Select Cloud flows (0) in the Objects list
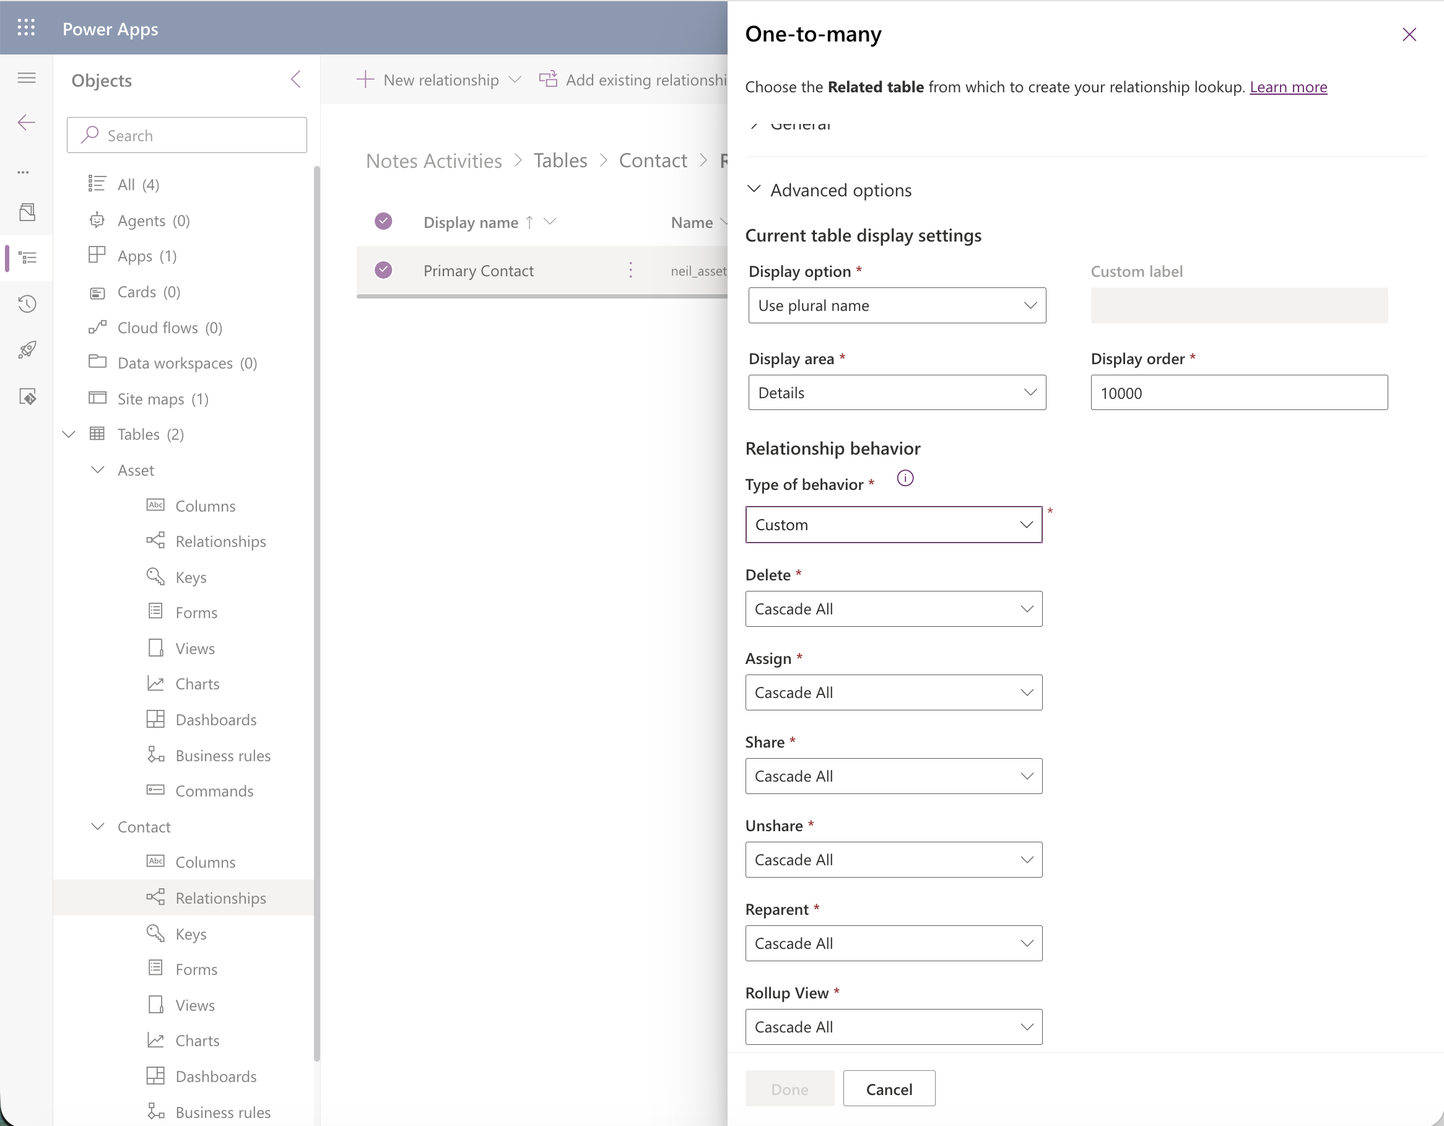The image size is (1444, 1126). tap(170, 327)
